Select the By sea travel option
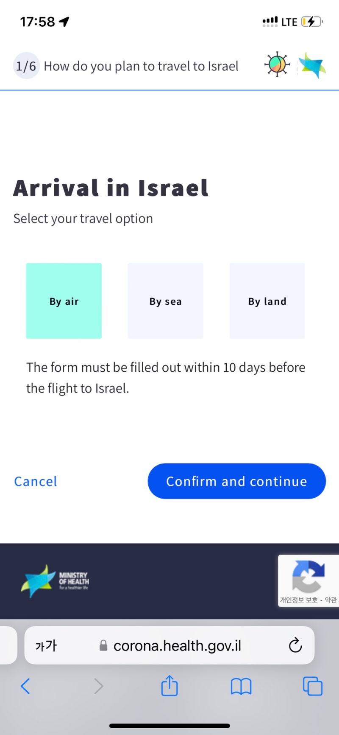 (166, 301)
